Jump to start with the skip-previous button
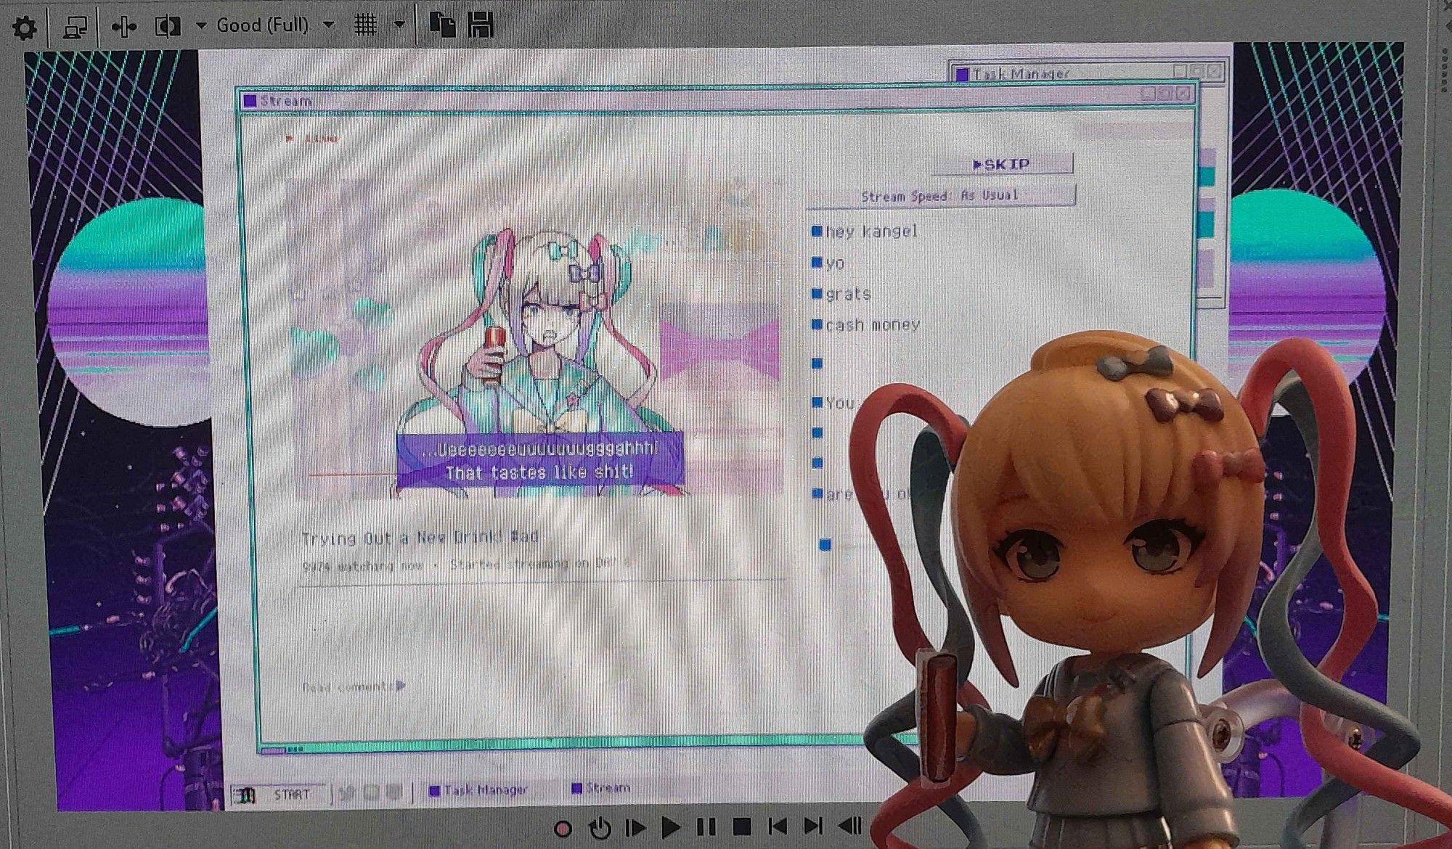The image size is (1452, 849). coord(778,826)
